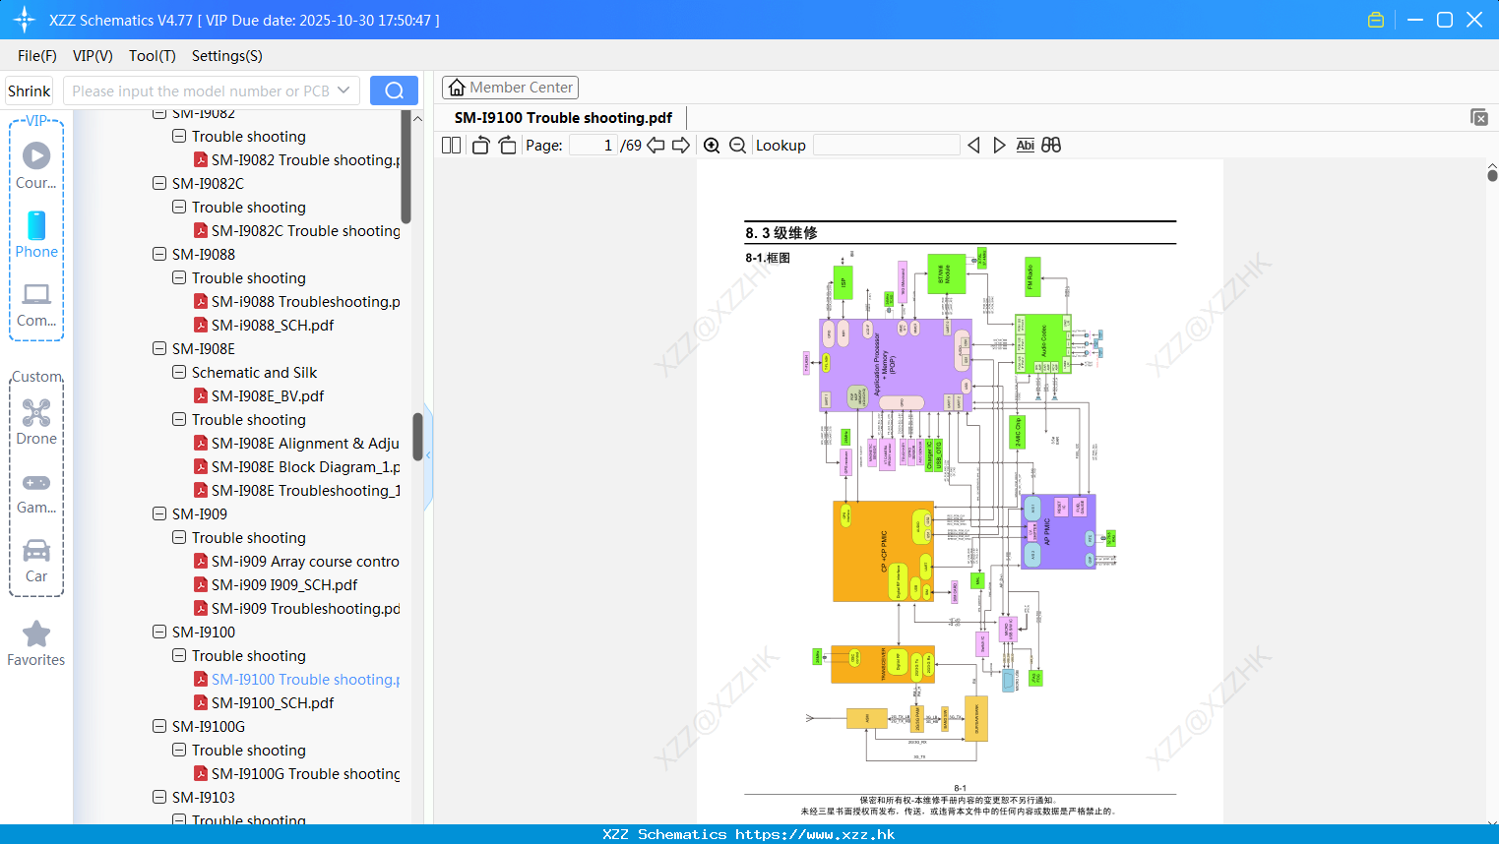
Task: Rotate page clockwise icon
Action: [507, 145]
